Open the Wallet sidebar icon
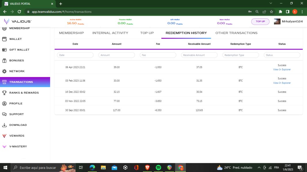Viewport: 307px width, 172px height. 4,39
